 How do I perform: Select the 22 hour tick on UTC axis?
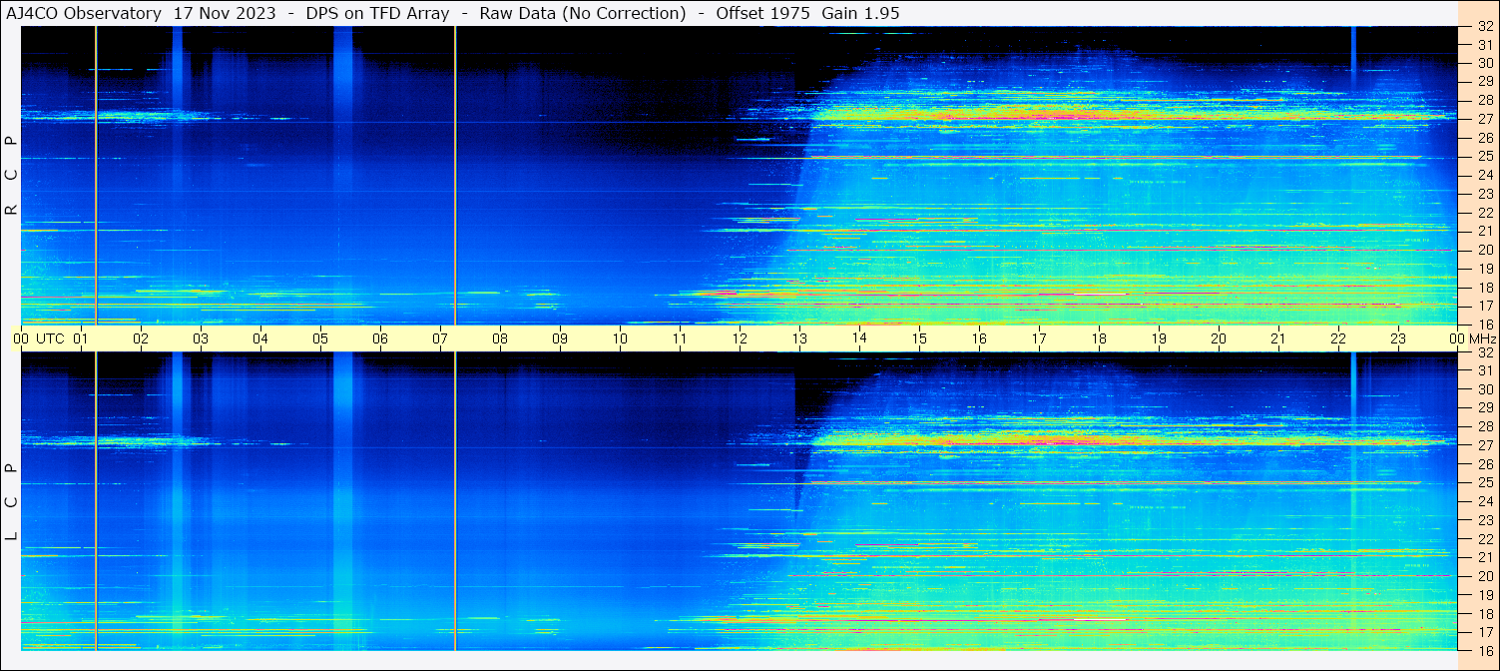pos(1338,338)
